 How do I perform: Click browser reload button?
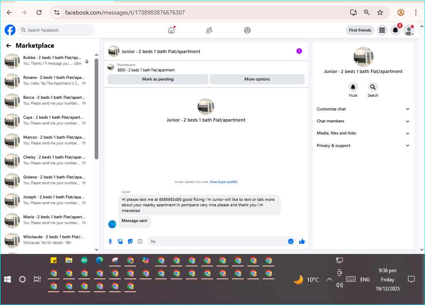tap(39, 12)
